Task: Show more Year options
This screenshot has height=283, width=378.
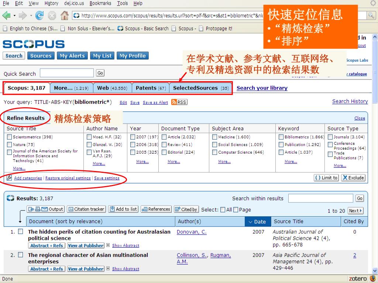Action: point(142,162)
